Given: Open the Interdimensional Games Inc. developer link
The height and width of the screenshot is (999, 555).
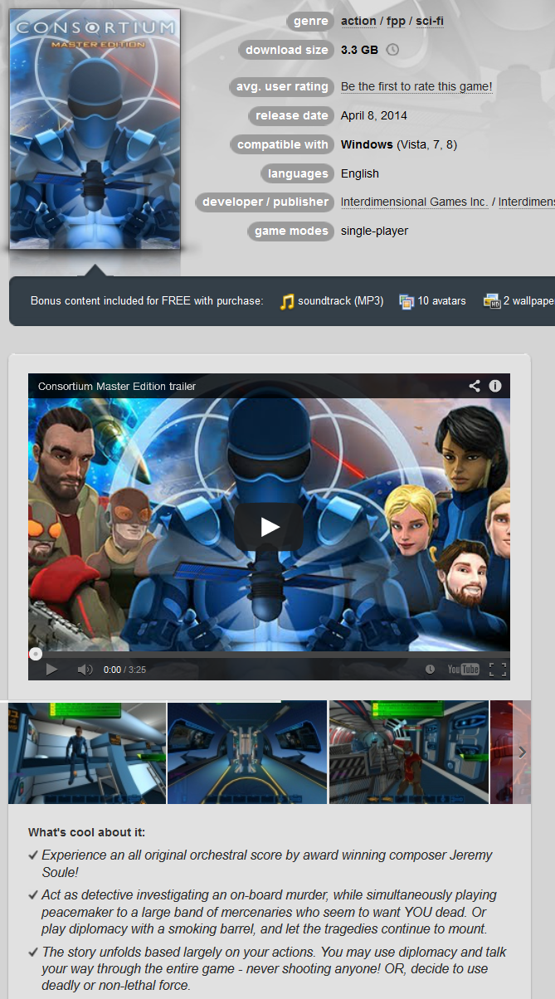Looking at the screenshot, I should [414, 202].
